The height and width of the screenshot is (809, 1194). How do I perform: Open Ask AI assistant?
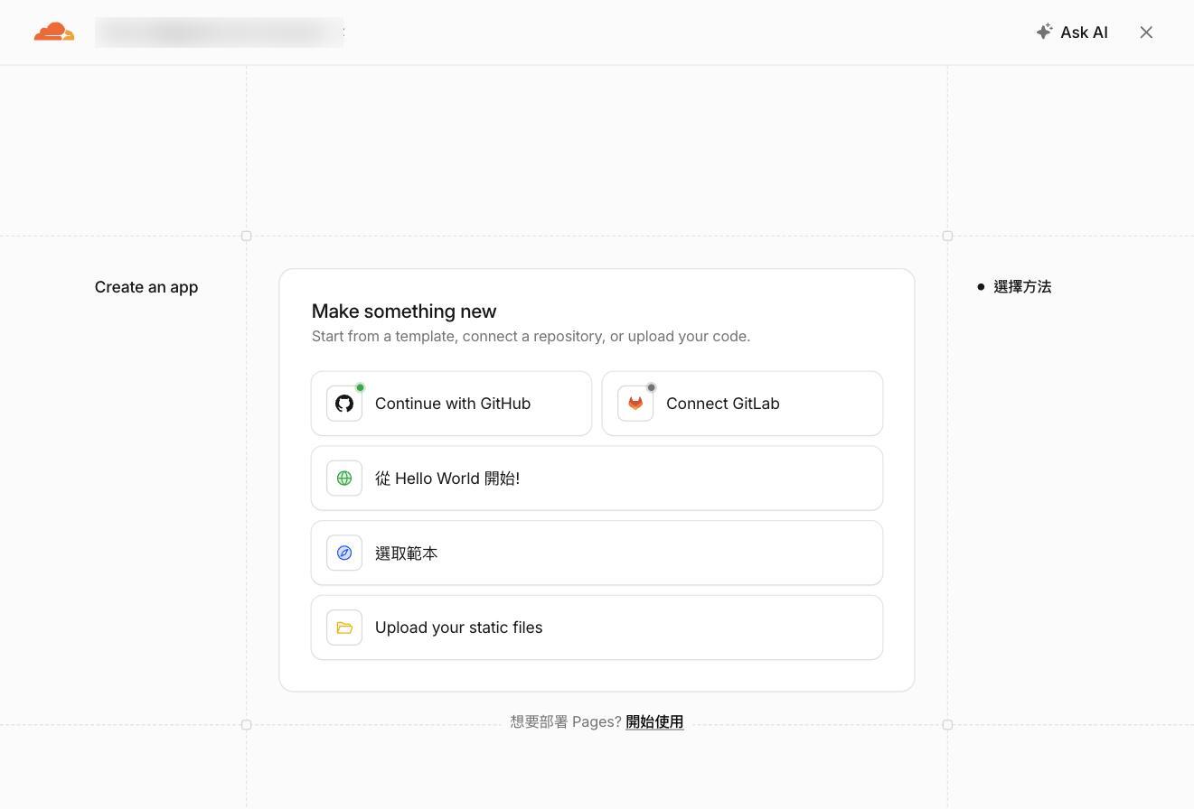1072,33
